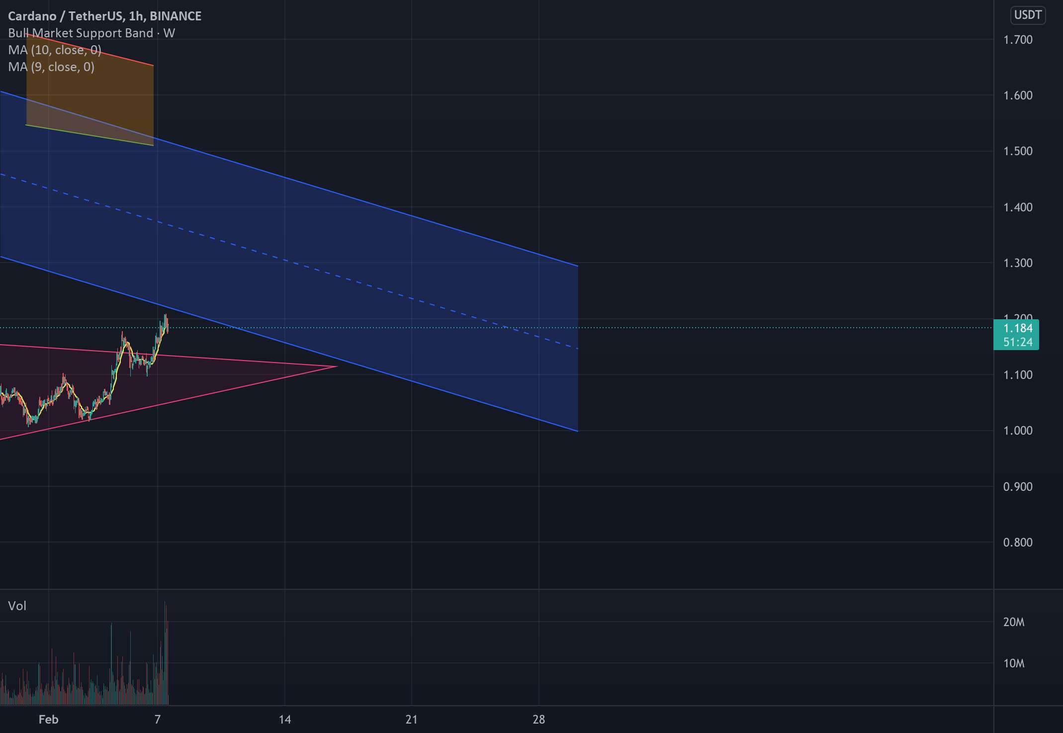Click the tallest volume bar
1063x733 pixels.
click(x=165, y=653)
